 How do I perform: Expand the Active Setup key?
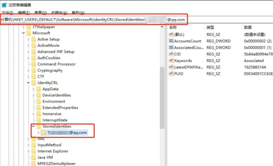pos(28,39)
